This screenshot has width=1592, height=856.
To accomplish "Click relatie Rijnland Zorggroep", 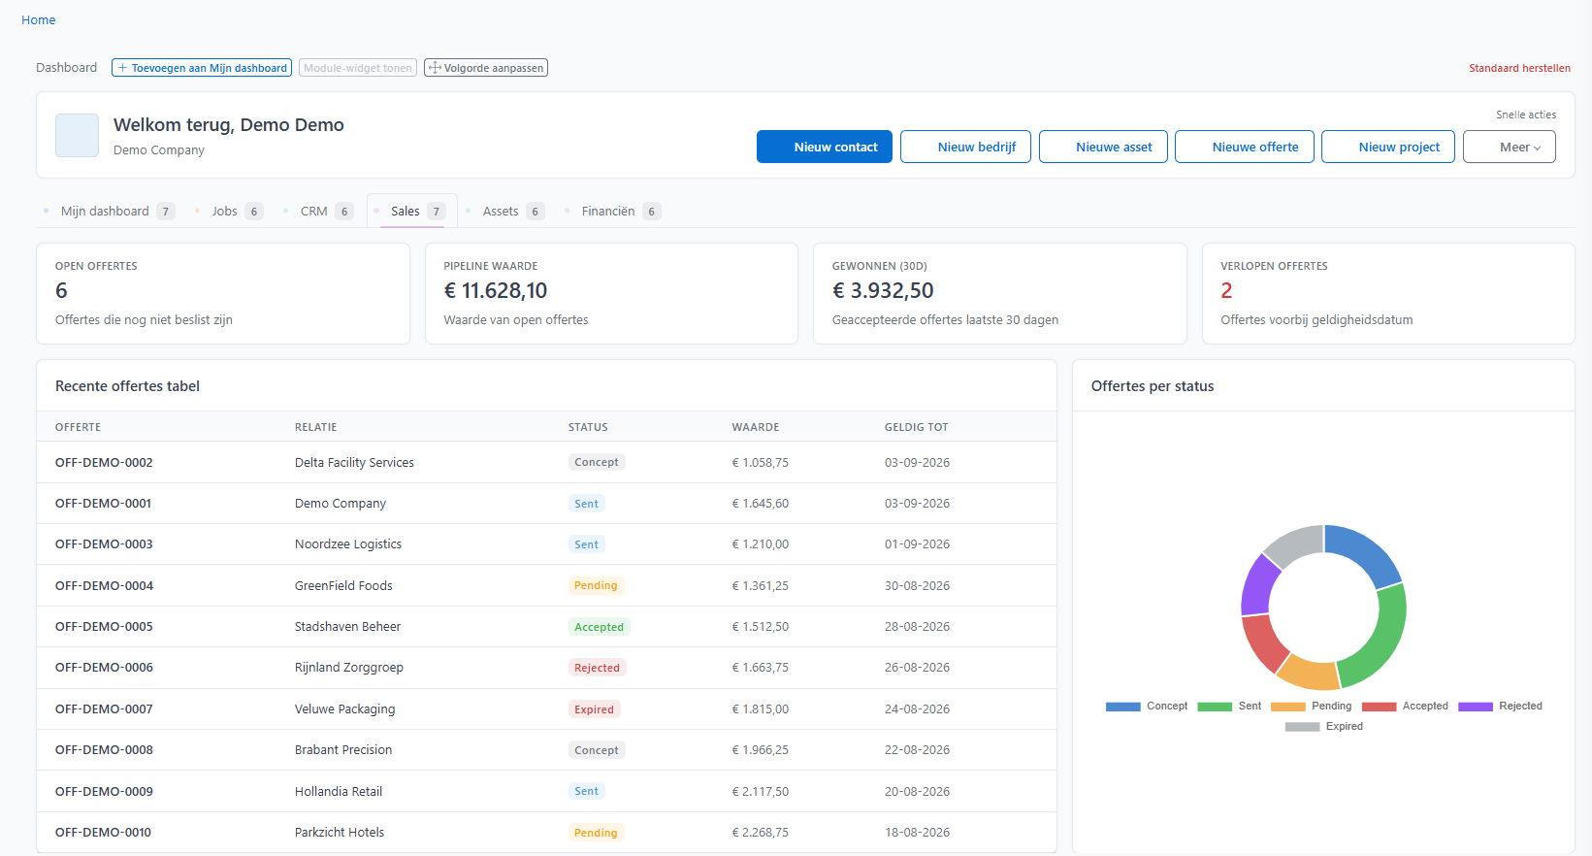I will coord(349,668).
